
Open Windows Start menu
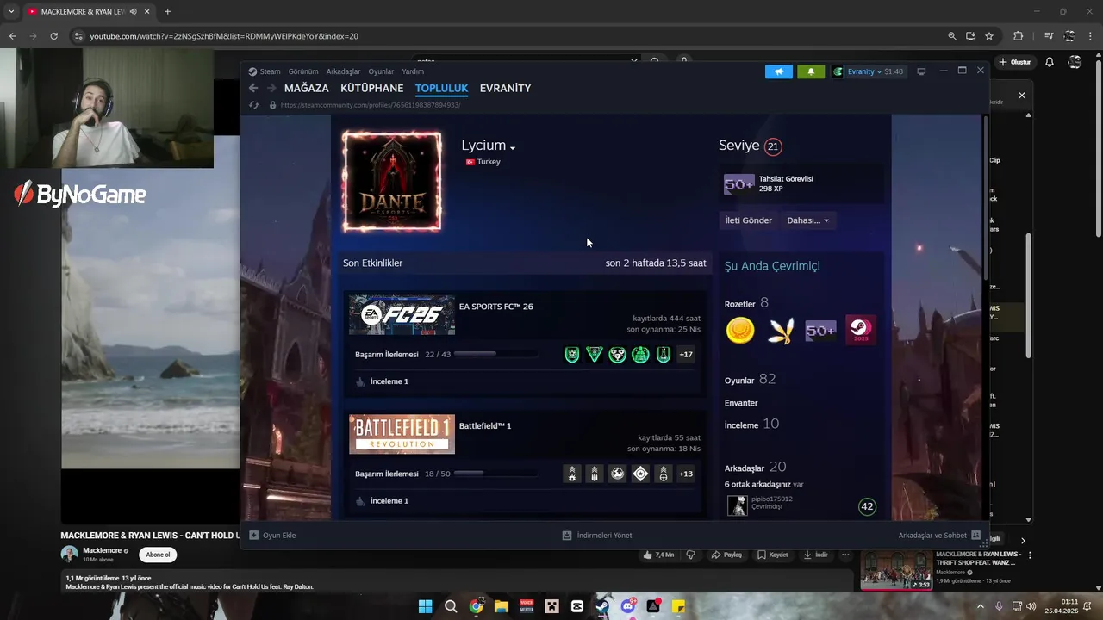pyautogui.click(x=425, y=606)
